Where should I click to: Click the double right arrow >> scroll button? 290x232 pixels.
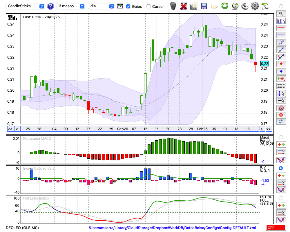click(269, 129)
